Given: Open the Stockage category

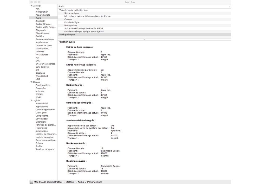Looking at the screenshot, I should click(x=40, y=73).
